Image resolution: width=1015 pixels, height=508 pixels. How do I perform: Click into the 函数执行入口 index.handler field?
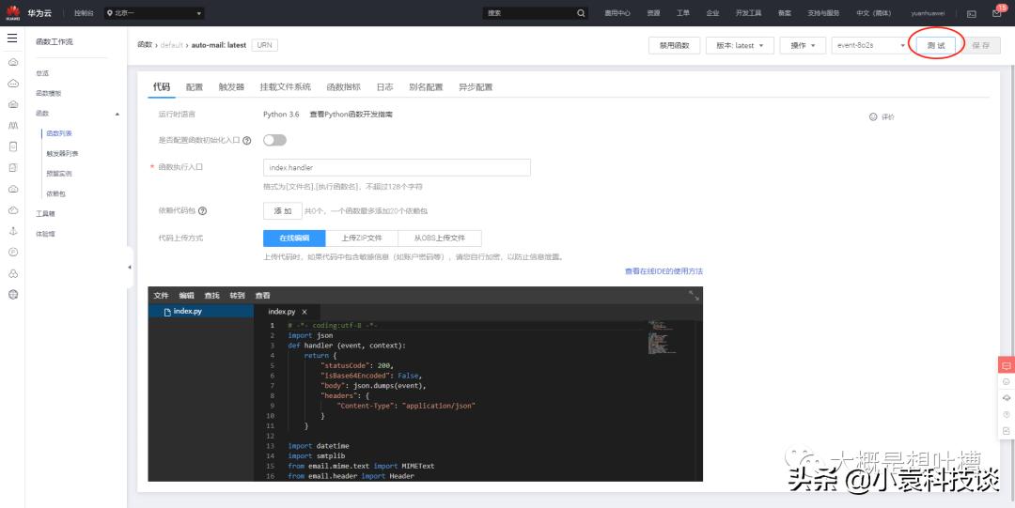[x=397, y=167]
